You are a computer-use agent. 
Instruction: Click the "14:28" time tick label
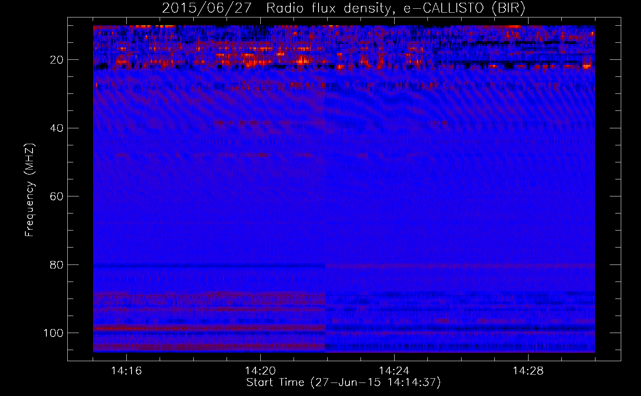click(x=528, y=371)
